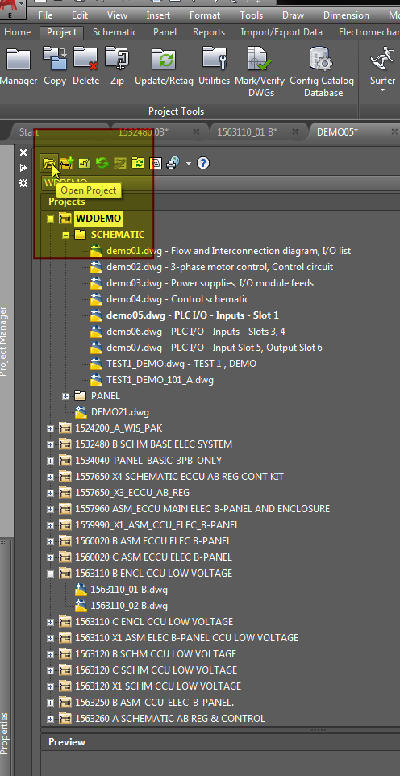
Task: Click the green Refresh toolbar icon
Action: tap(102, 163)
